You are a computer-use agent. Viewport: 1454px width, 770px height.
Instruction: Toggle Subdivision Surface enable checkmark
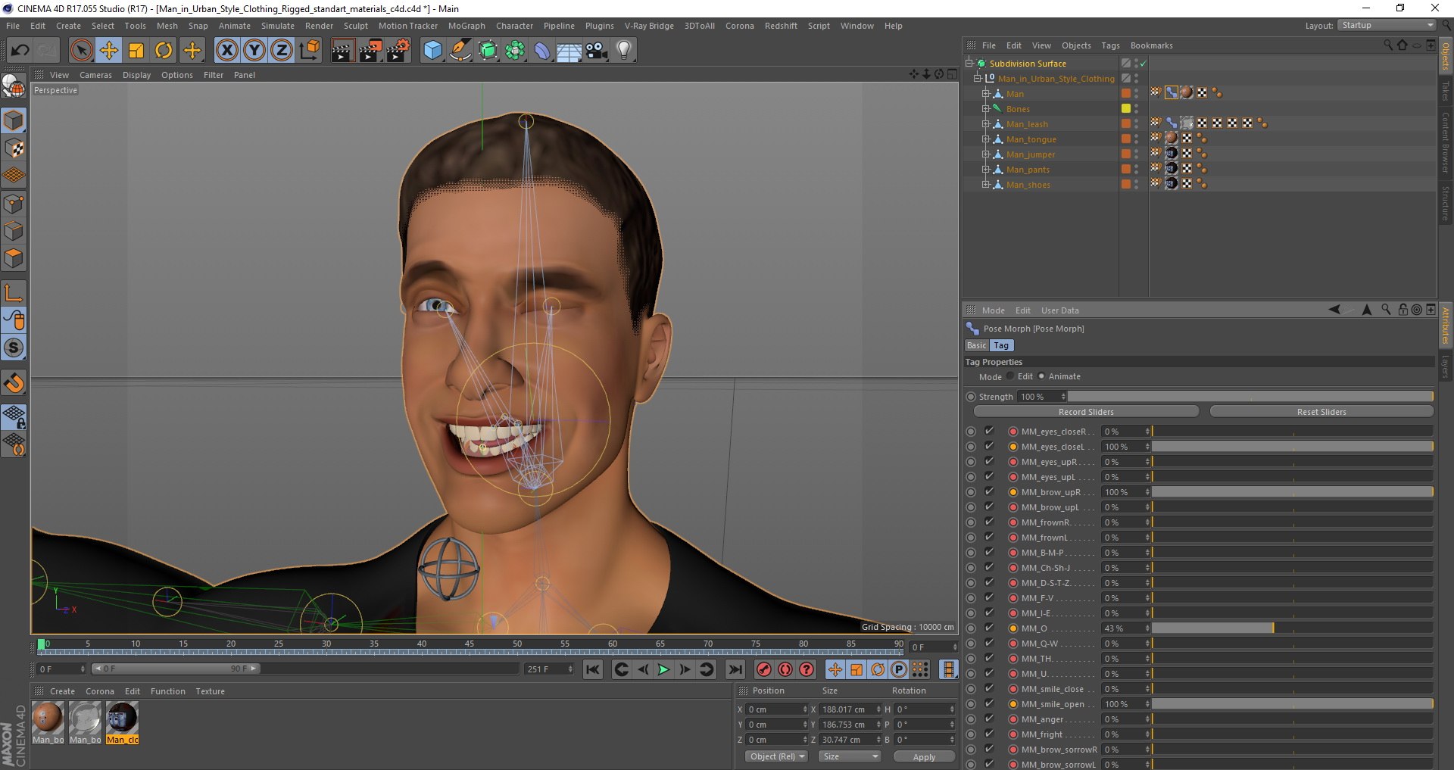pos(1143,64)
